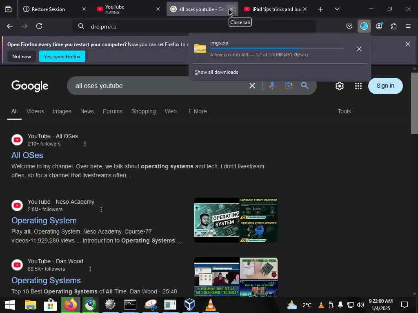Select the Images results tab
The width and height of the screenshot is (418, 313).
tap(62, 111)
